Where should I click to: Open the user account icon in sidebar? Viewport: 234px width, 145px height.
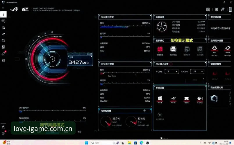tap(3, 127)
